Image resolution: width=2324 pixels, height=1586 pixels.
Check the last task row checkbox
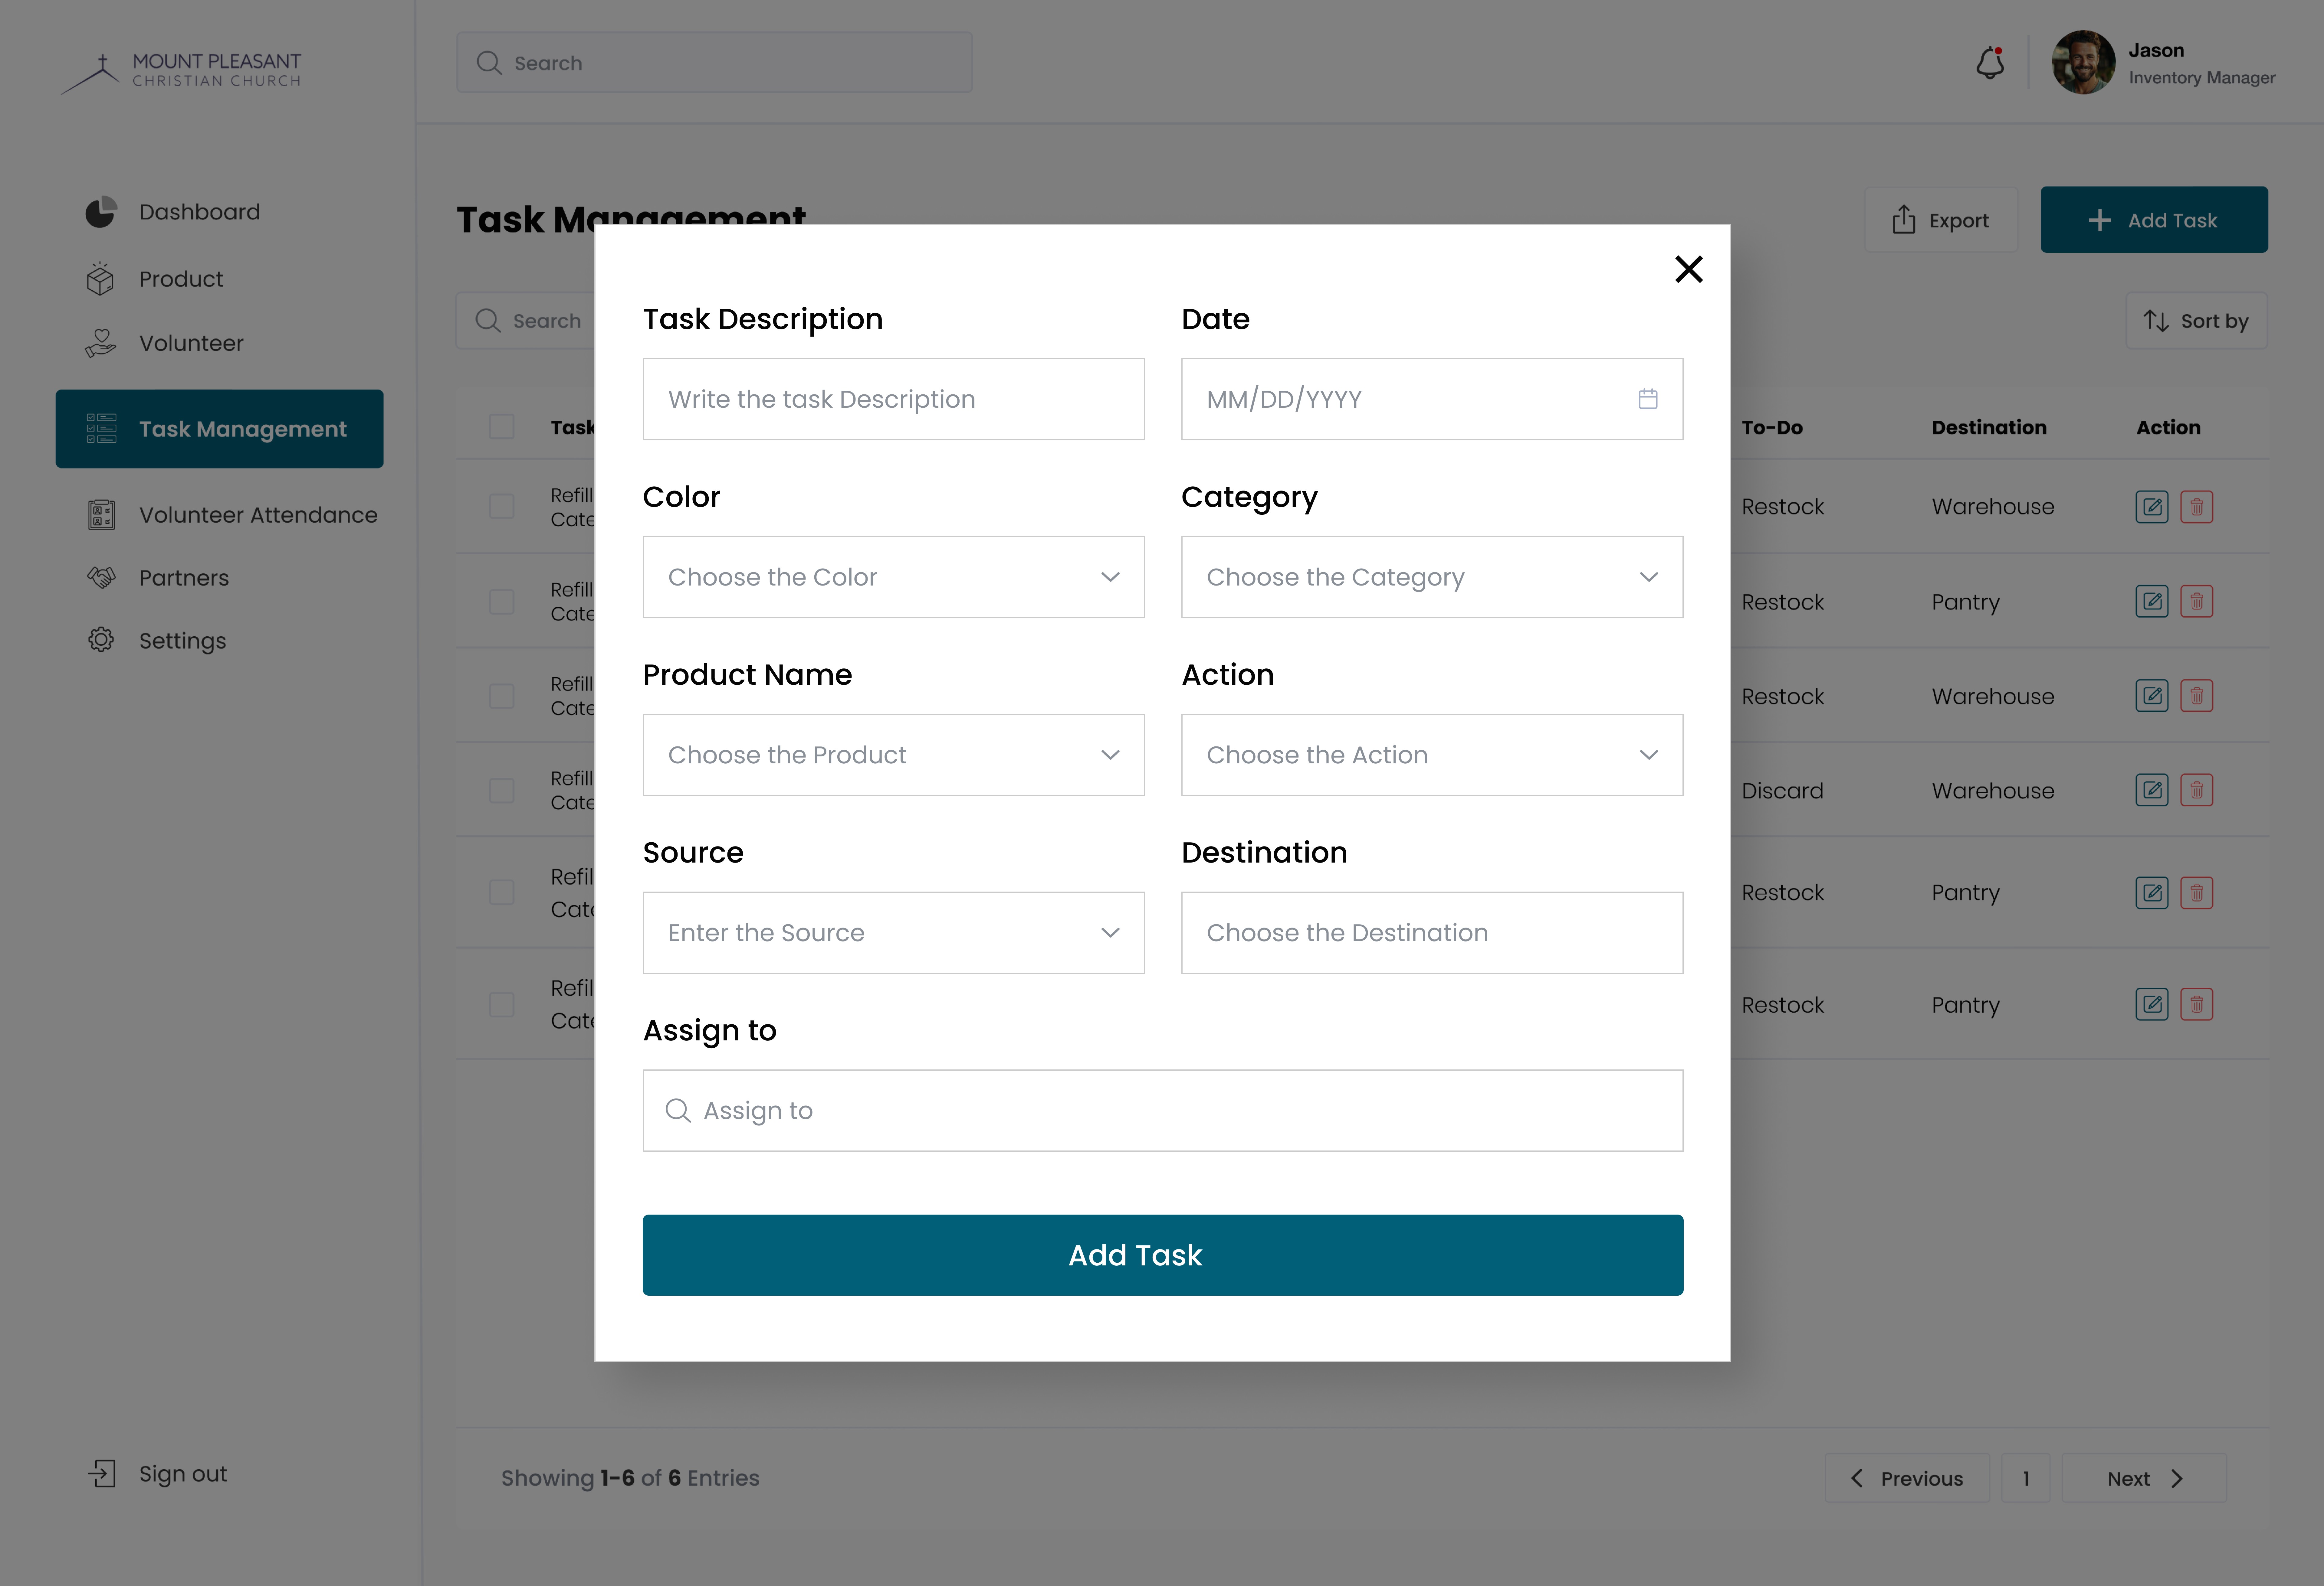tap(502, 1004)
